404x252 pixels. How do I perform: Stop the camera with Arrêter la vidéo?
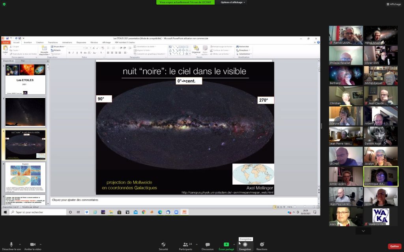[33, 246]
